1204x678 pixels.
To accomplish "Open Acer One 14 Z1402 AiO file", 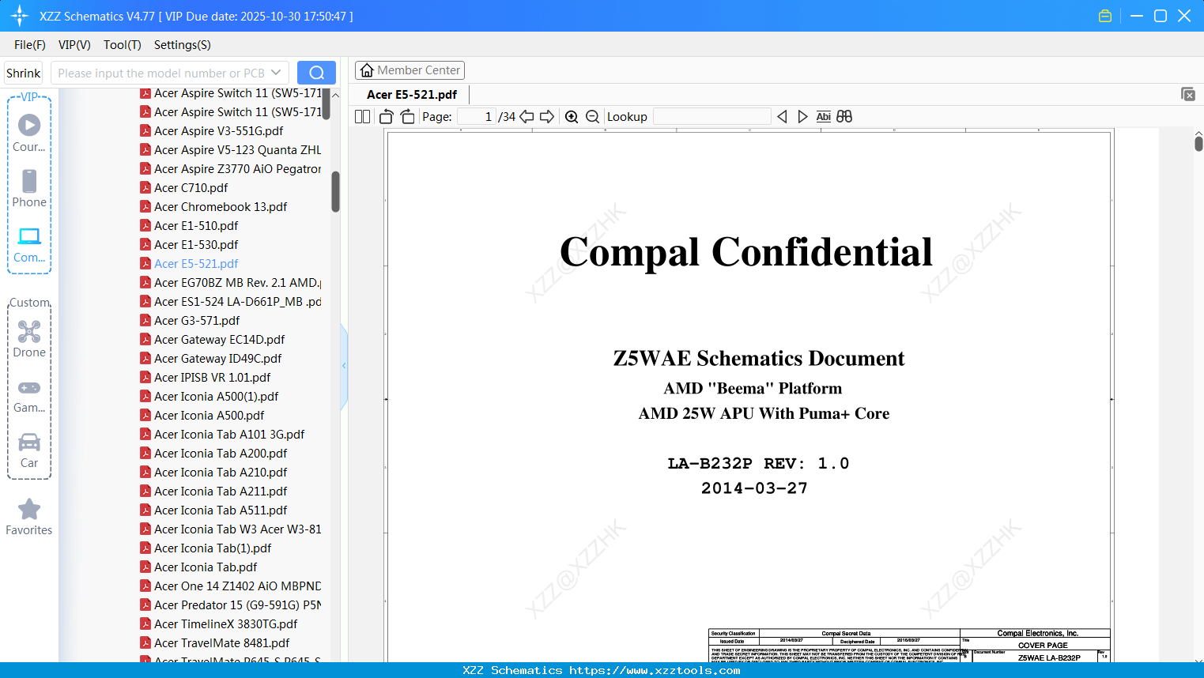I will 231,586.
